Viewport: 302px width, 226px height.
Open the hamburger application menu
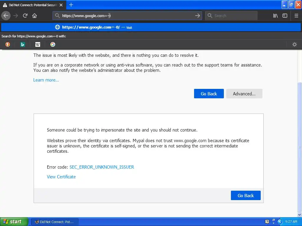click(x=296, y=16)
